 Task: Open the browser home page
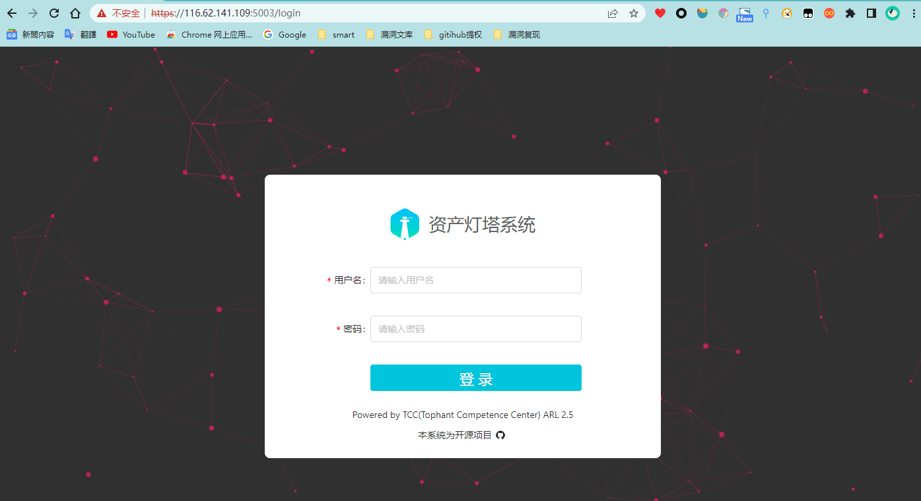75,13
